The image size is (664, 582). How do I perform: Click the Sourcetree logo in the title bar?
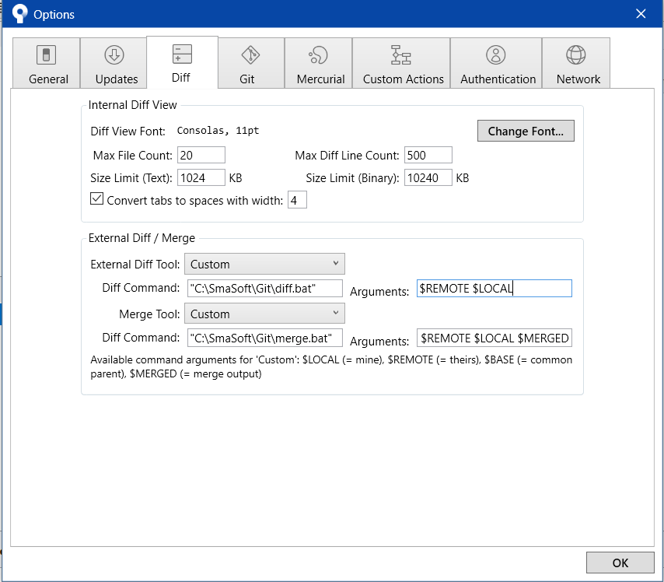click(x=20, y=13)
